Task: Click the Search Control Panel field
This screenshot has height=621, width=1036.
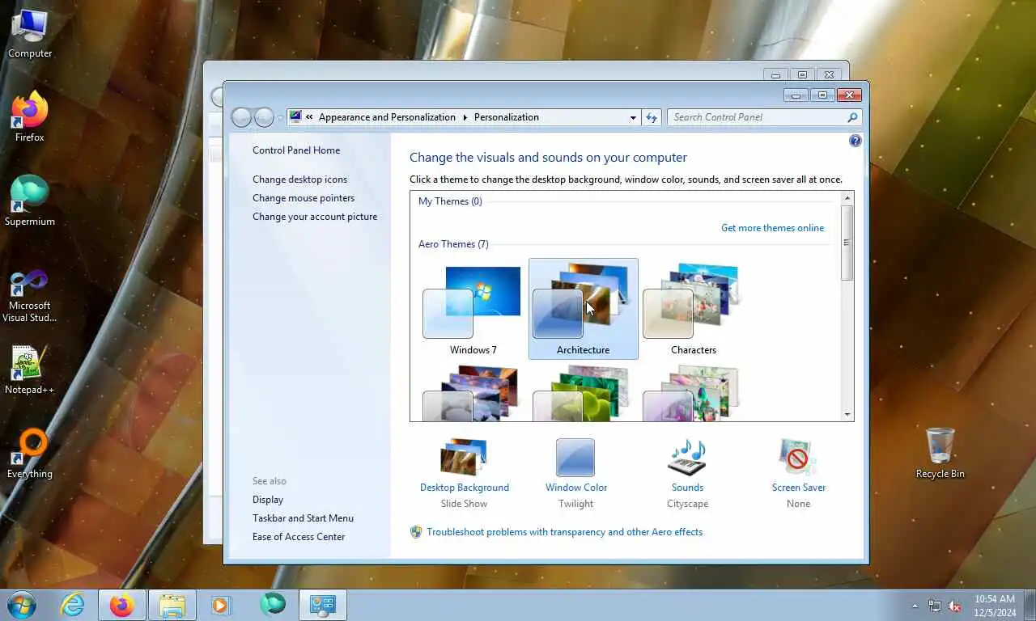Action: [757, 117]
